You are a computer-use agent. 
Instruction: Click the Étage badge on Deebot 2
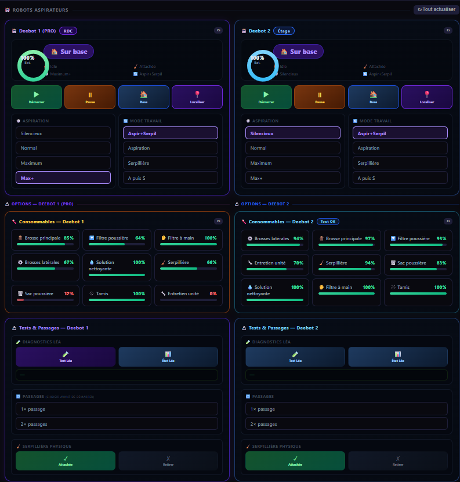click(x=284, y=31)
